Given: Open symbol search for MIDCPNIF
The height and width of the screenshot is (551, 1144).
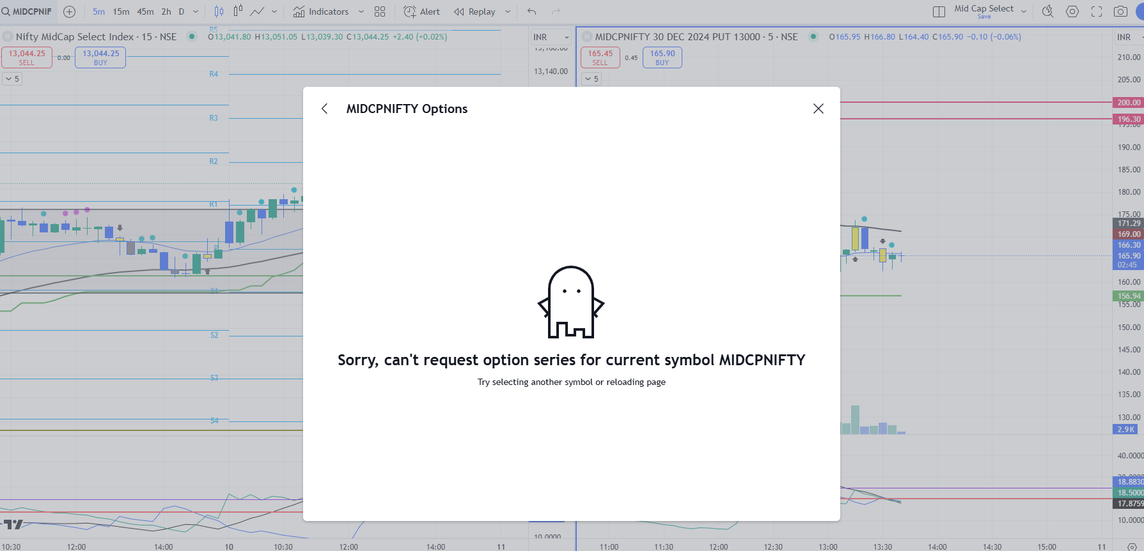Looking at the screenshot, I should pyautogui.click(x=27, y=11).
